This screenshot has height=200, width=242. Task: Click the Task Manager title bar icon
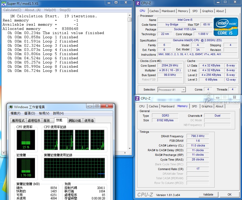pos(11,107)
